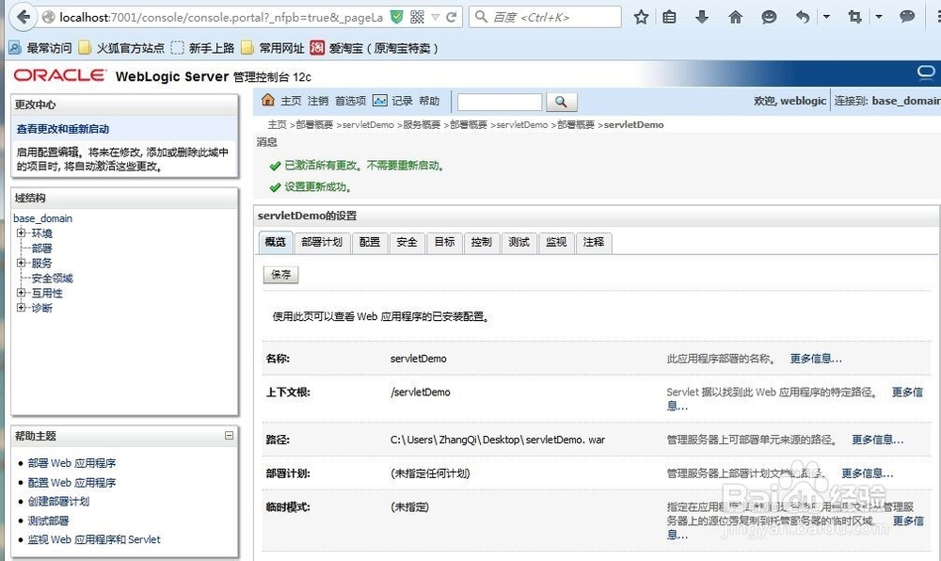941x561 pixels.
Task: Expand the 诊断 tree node
Action: pyautogui.click(x=21, y=307)
